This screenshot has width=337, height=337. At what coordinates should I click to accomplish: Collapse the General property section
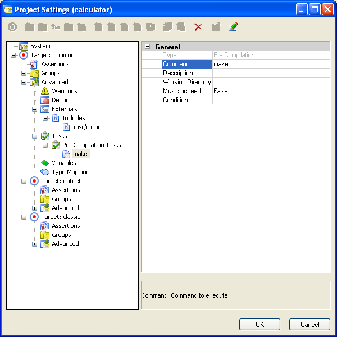pos(147,47)
